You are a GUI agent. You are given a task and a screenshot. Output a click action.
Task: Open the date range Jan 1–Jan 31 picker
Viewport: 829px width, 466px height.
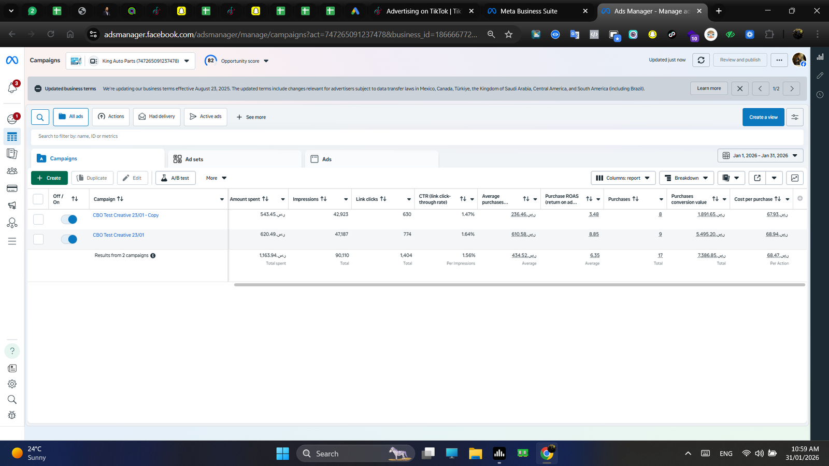click(760, 155)
